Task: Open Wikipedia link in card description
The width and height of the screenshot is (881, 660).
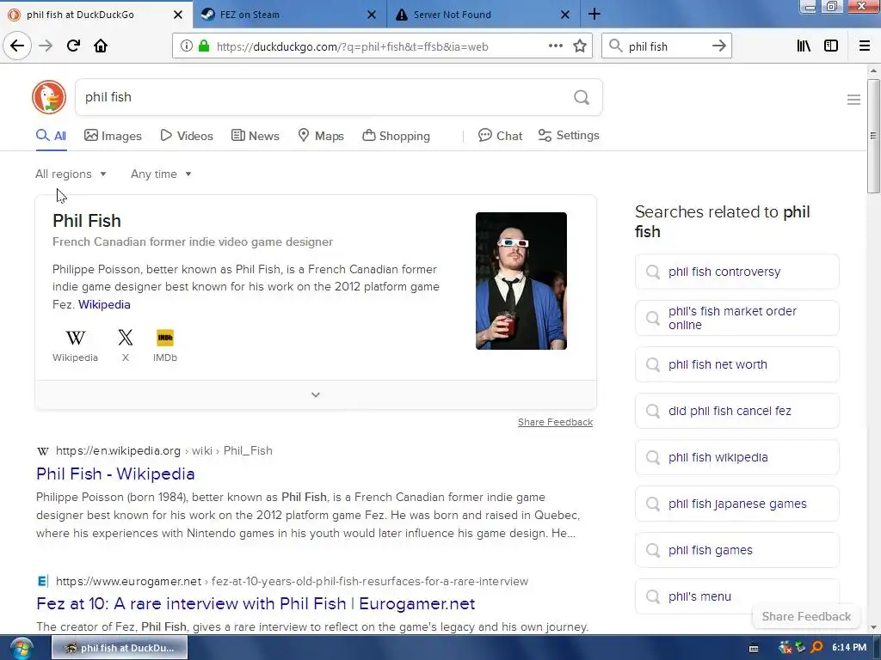Action: [104, 304]
